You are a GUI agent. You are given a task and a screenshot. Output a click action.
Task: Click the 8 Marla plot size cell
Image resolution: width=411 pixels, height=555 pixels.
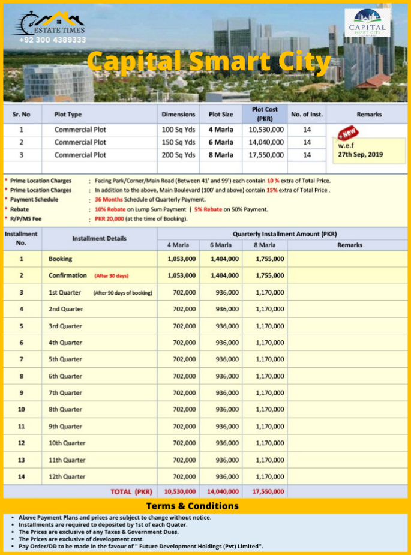click(x=221, y=155)
